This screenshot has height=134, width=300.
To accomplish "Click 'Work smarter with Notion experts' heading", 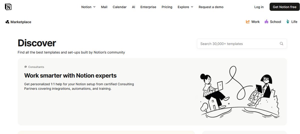I will pos(70,75).
